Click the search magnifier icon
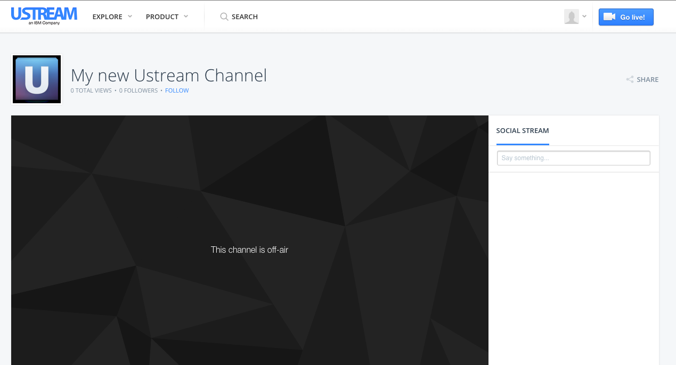Image resolution: width=676 pixels, height=365 pixels. pyautogui.click(x=224, y=16)
